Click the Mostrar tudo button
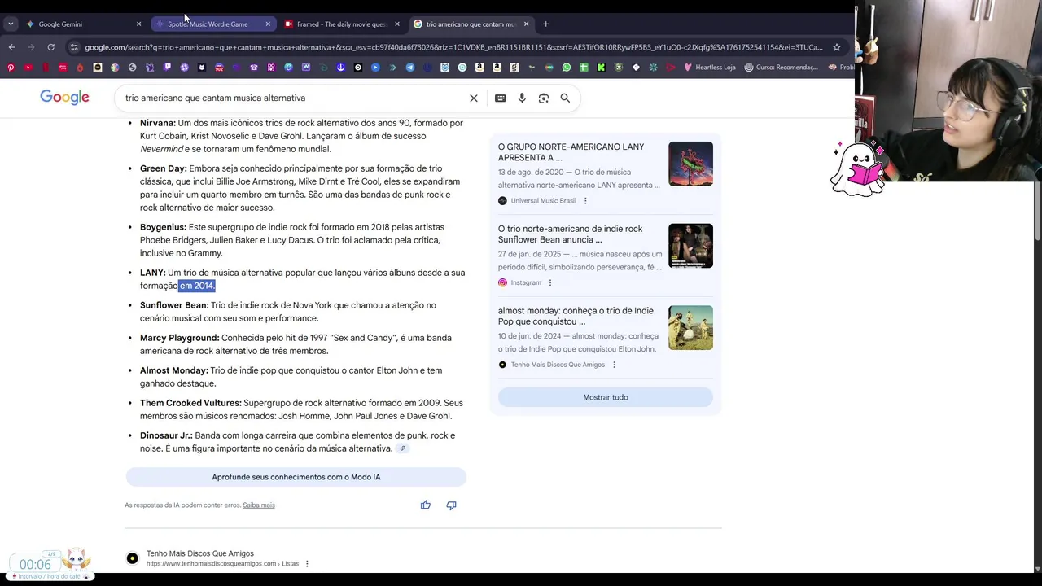Screen dimensions: 1042x586 tap(606, 397)
